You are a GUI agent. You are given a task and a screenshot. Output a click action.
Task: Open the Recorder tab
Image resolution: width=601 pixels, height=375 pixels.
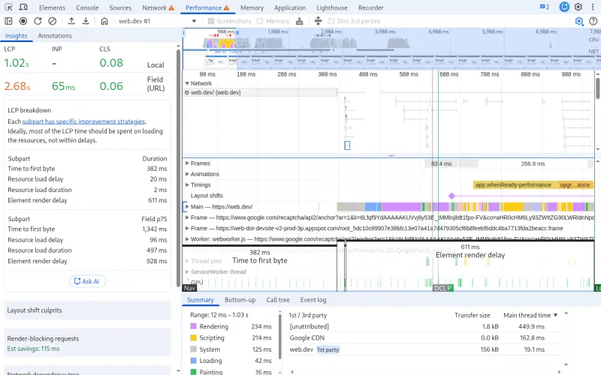[370, 7]
